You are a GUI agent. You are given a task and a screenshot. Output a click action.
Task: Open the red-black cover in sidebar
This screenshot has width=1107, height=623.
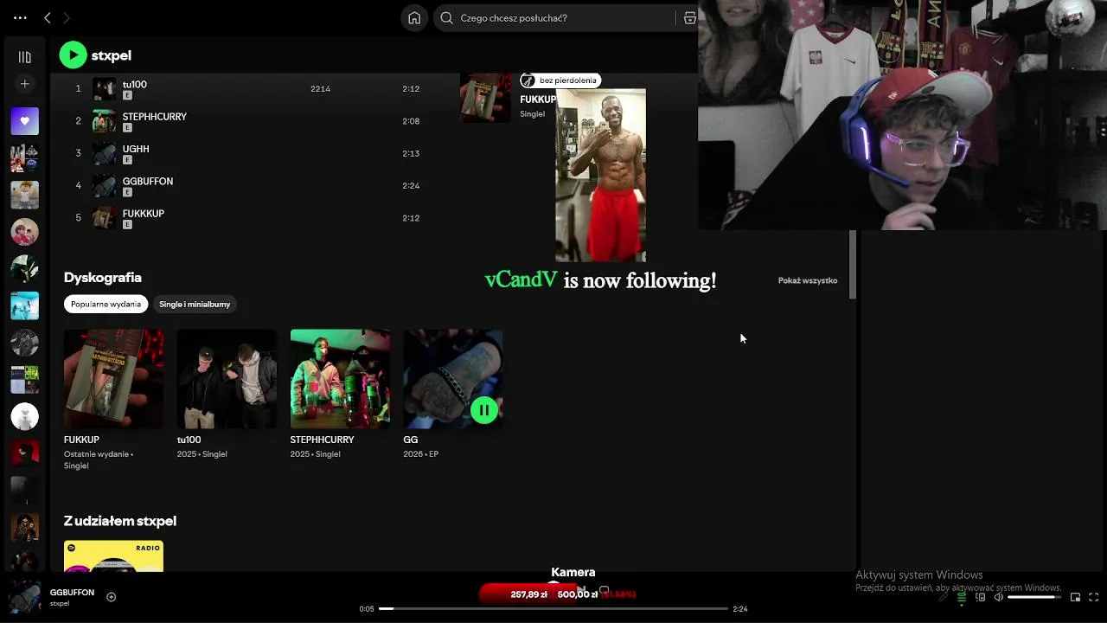[24, 453]
